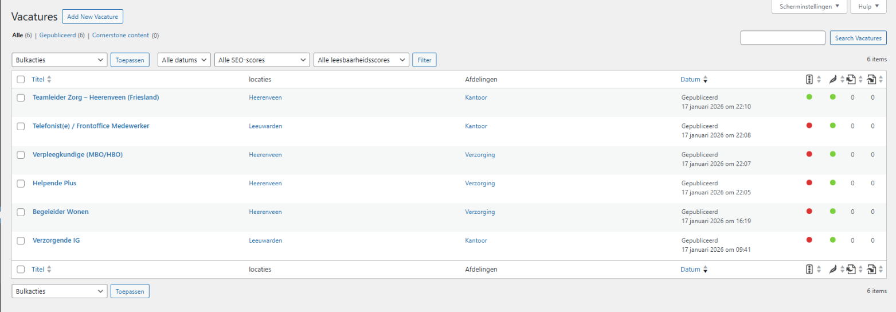The width and height of the screenshot is (896, 312).
Task: Open the top Bulkacties dropdown
Action: click(x=59, y=60)
